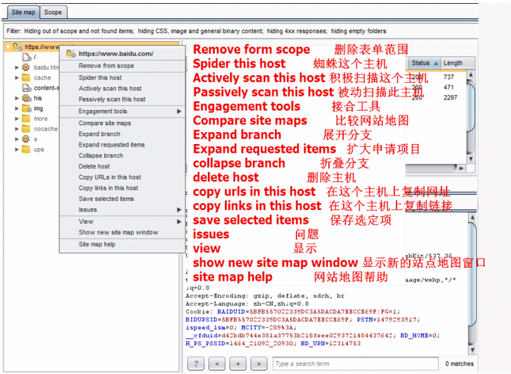The width and height of the screenshot is (511, 374).
Task: Click the lock icon in the context menu header
Action: coord(71,53)
